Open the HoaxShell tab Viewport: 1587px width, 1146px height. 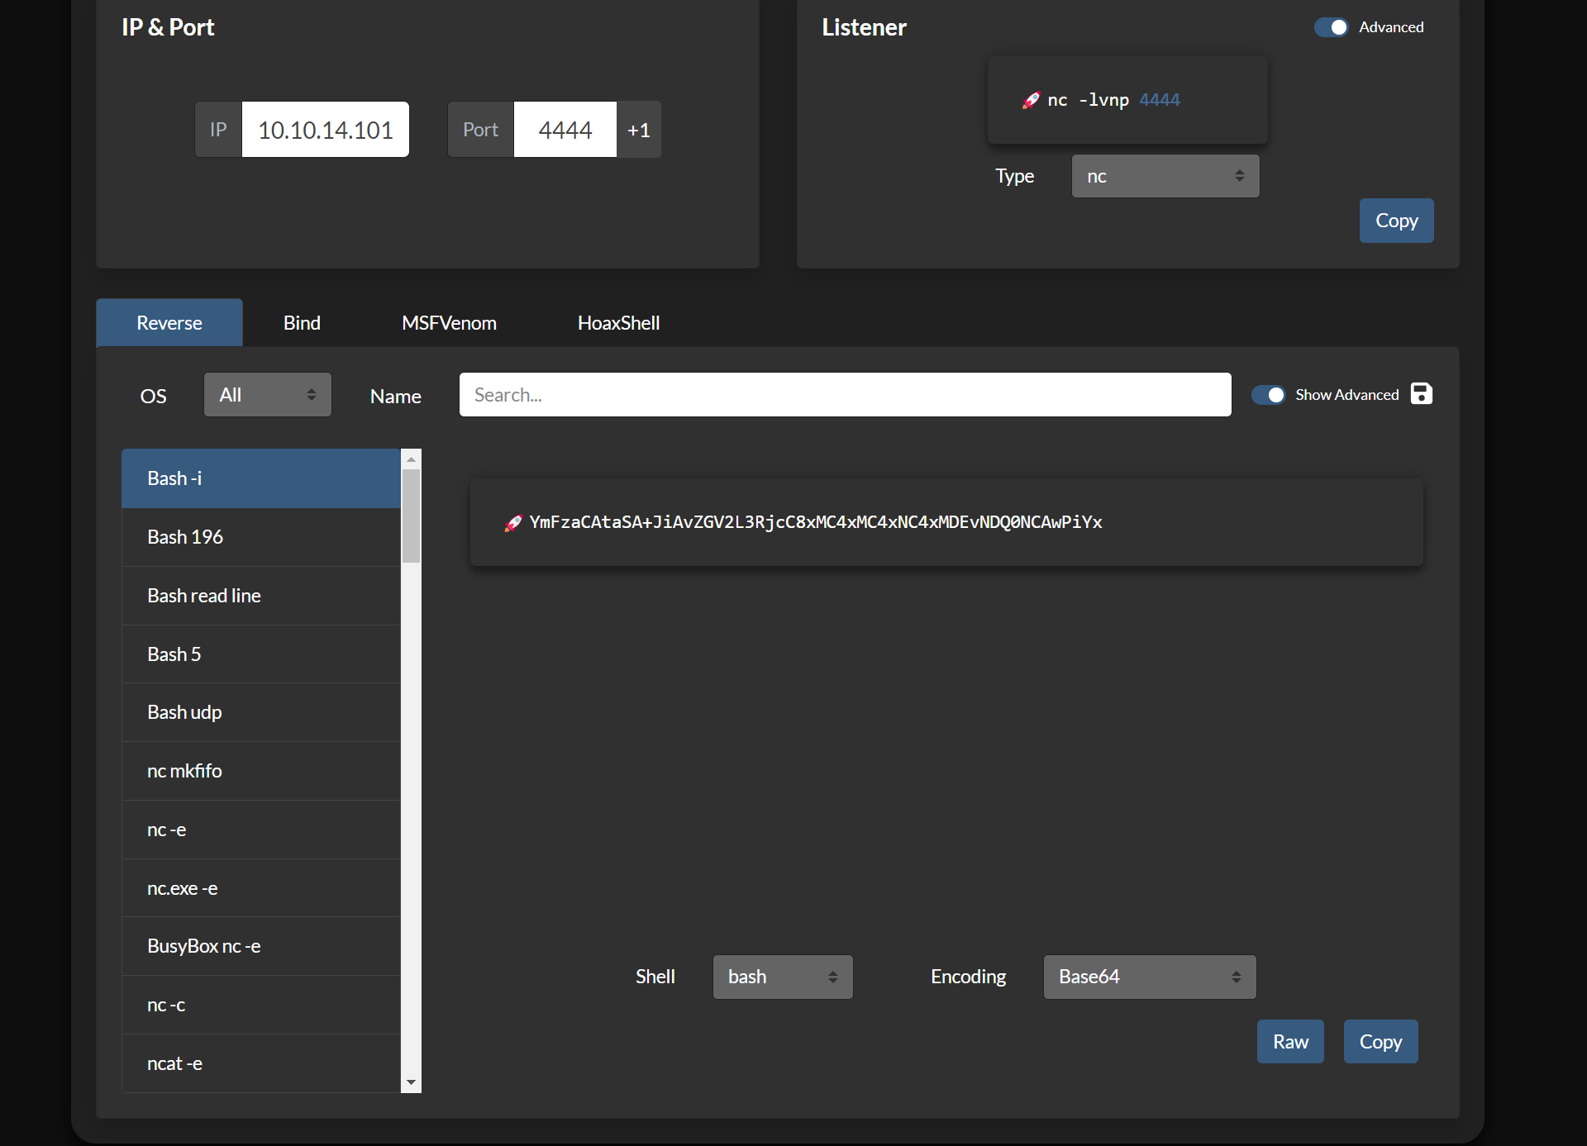618,323
